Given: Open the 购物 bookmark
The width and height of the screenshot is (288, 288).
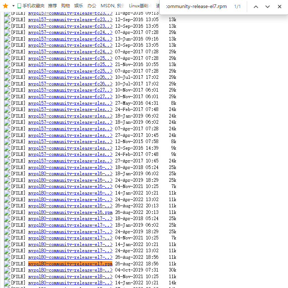Looking at the screenshot, I should pos(66,6).
